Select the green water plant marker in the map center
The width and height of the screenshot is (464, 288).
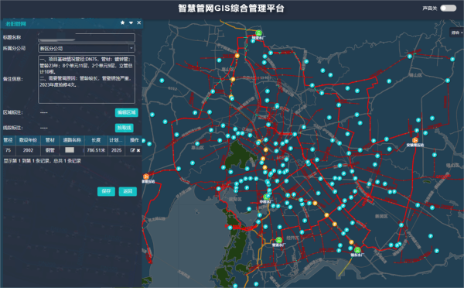[266, 197]
